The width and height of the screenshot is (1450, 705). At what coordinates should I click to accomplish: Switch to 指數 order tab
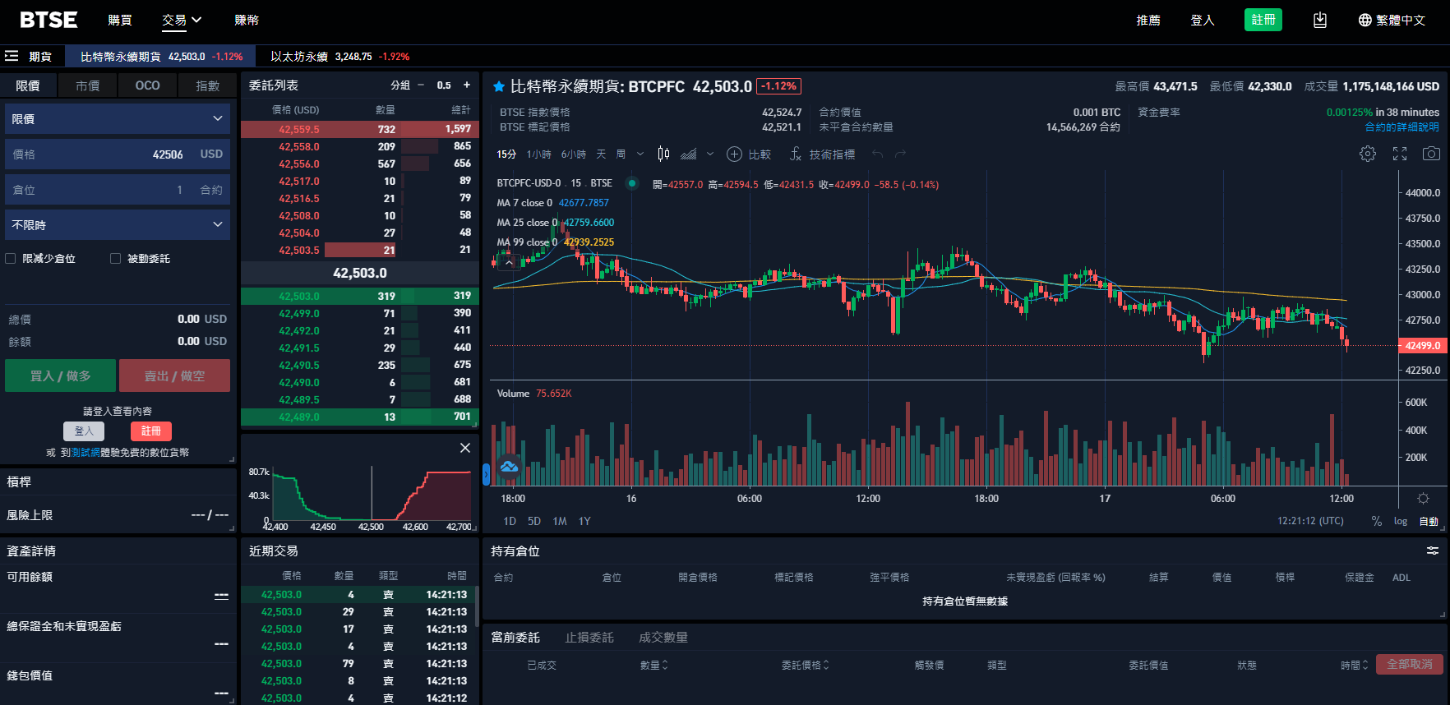(x=208, y=85)
